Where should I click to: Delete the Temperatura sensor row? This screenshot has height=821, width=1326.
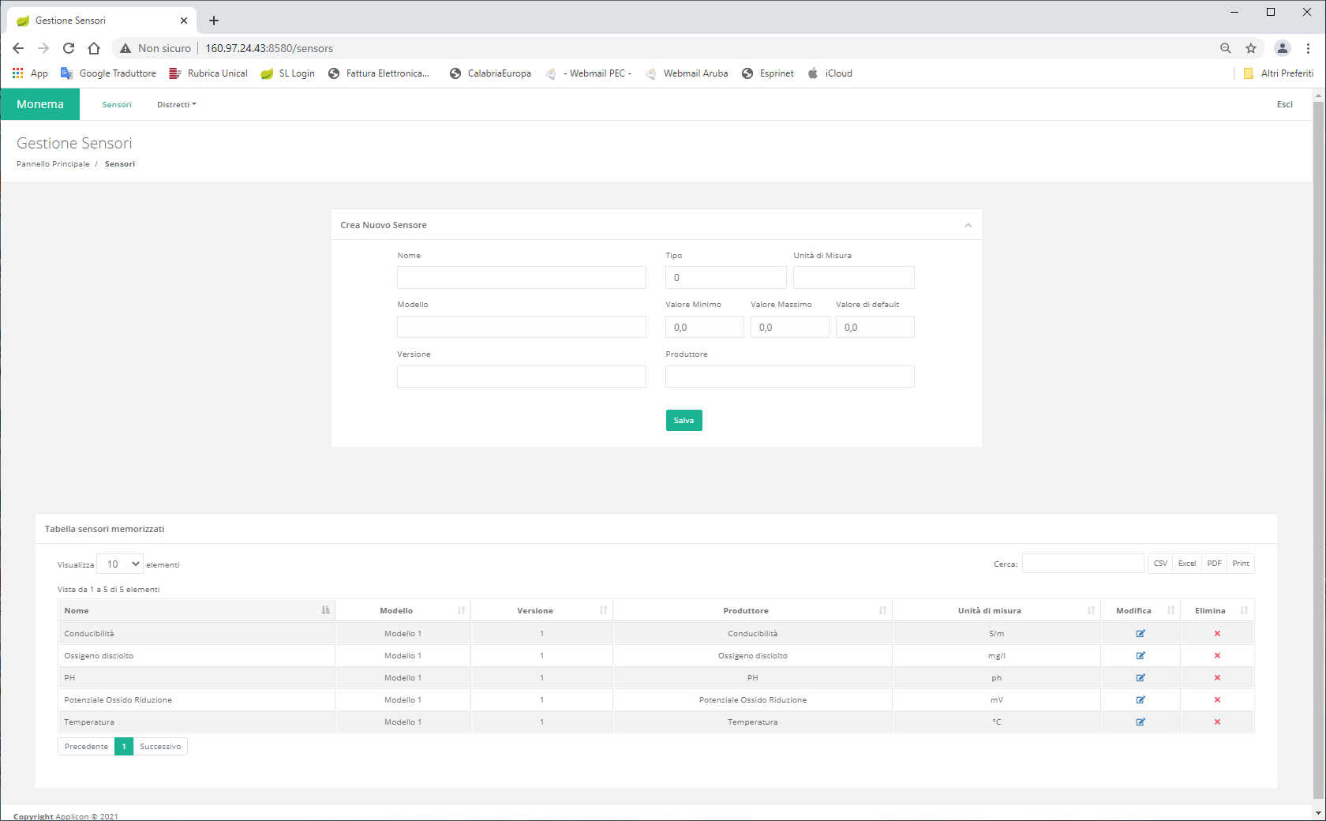pos(1217,722)
